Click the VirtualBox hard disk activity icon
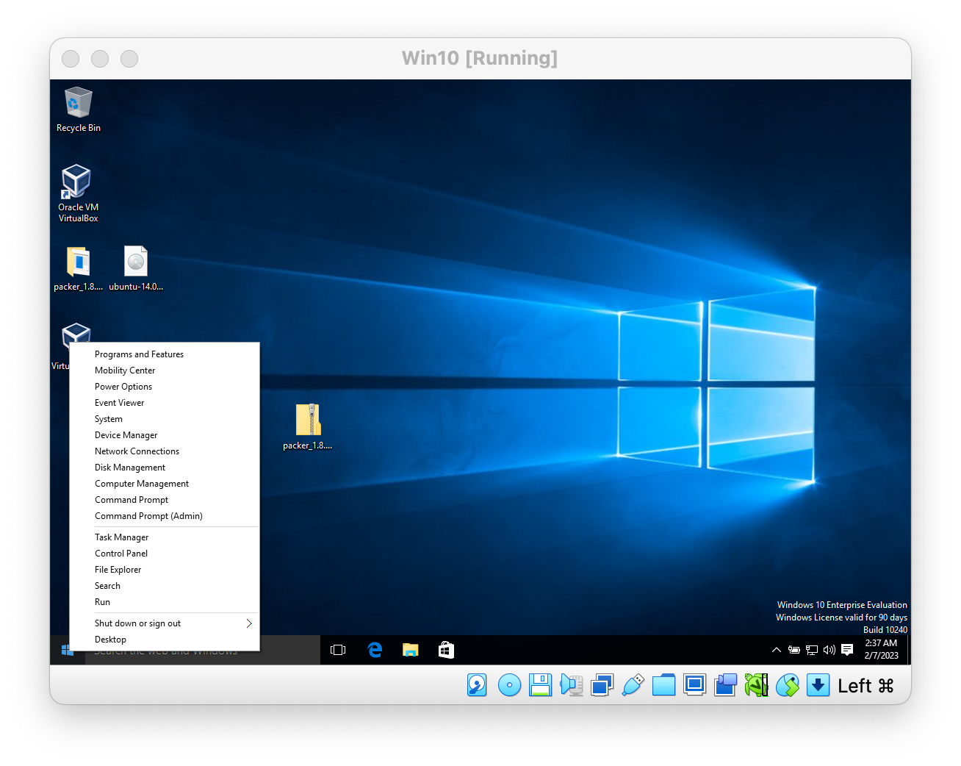The width and height of the screenshot is (961, 766). (x=477, y=685)
